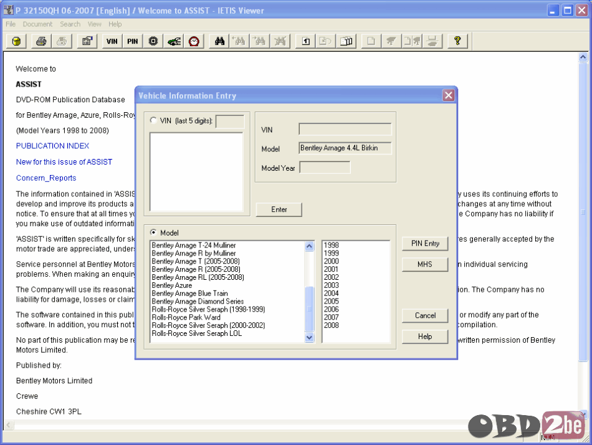The image size is (592, 445).
Task: Select model year 1998
Action: (331, 245)
